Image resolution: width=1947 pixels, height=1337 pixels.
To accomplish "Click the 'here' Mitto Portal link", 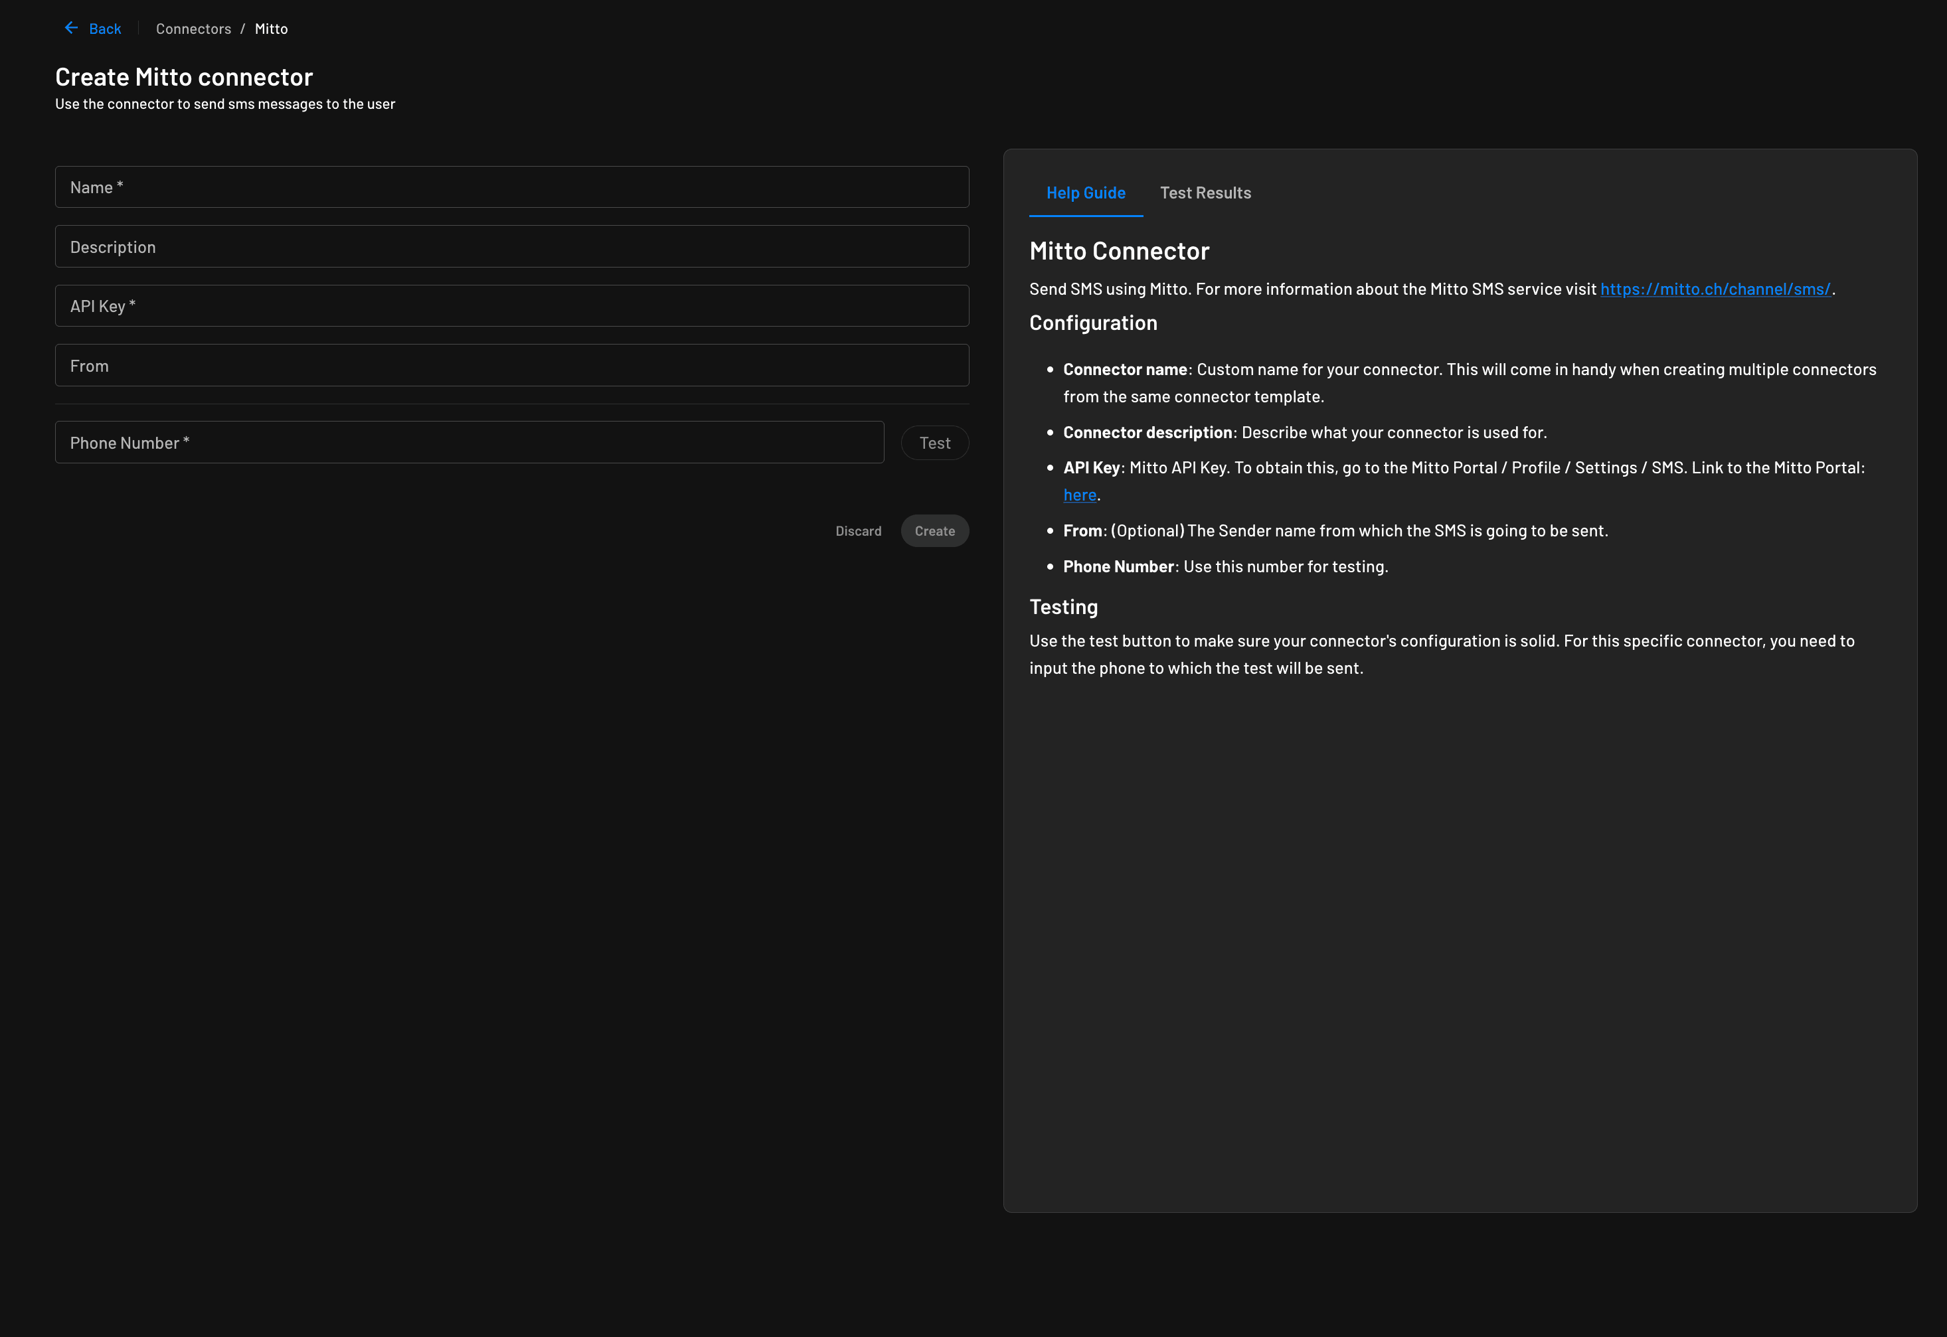I will (x=1079, y=495).
